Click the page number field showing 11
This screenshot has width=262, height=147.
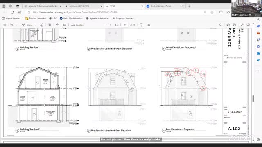tap(125, 25)
